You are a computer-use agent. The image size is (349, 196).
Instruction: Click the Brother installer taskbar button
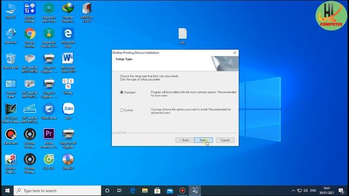195,191
